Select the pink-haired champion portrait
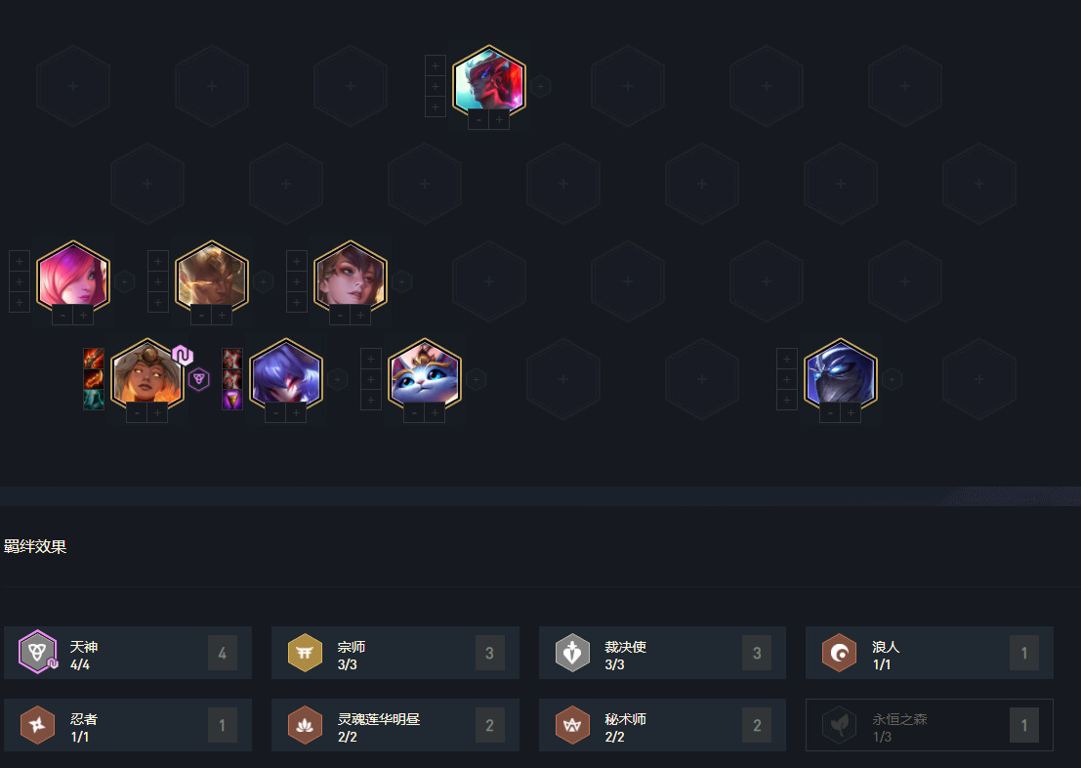Screen dimensions: 1081x768 [x=73, y=277]
